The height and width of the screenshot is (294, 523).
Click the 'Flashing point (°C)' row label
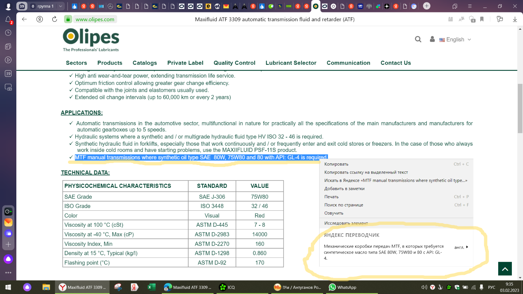87,263
